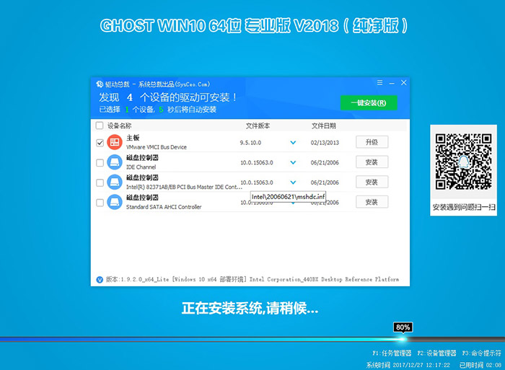This screenshot has height=370, width=505.
Task: Click the green 一键安装(R) button
Action: pyautogui.click(x=369, y=102)
